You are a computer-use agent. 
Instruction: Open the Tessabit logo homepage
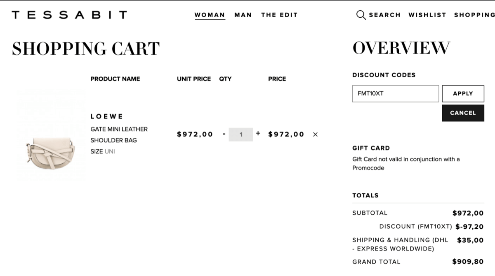[x=69, y=15]
